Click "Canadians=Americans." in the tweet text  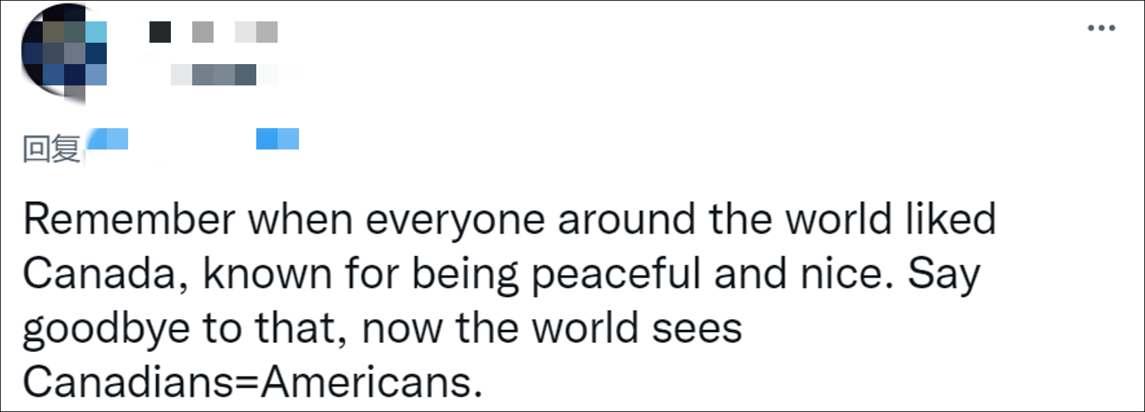252,381
